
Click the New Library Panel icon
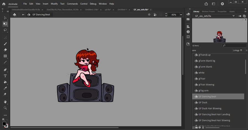pos(244,16)
